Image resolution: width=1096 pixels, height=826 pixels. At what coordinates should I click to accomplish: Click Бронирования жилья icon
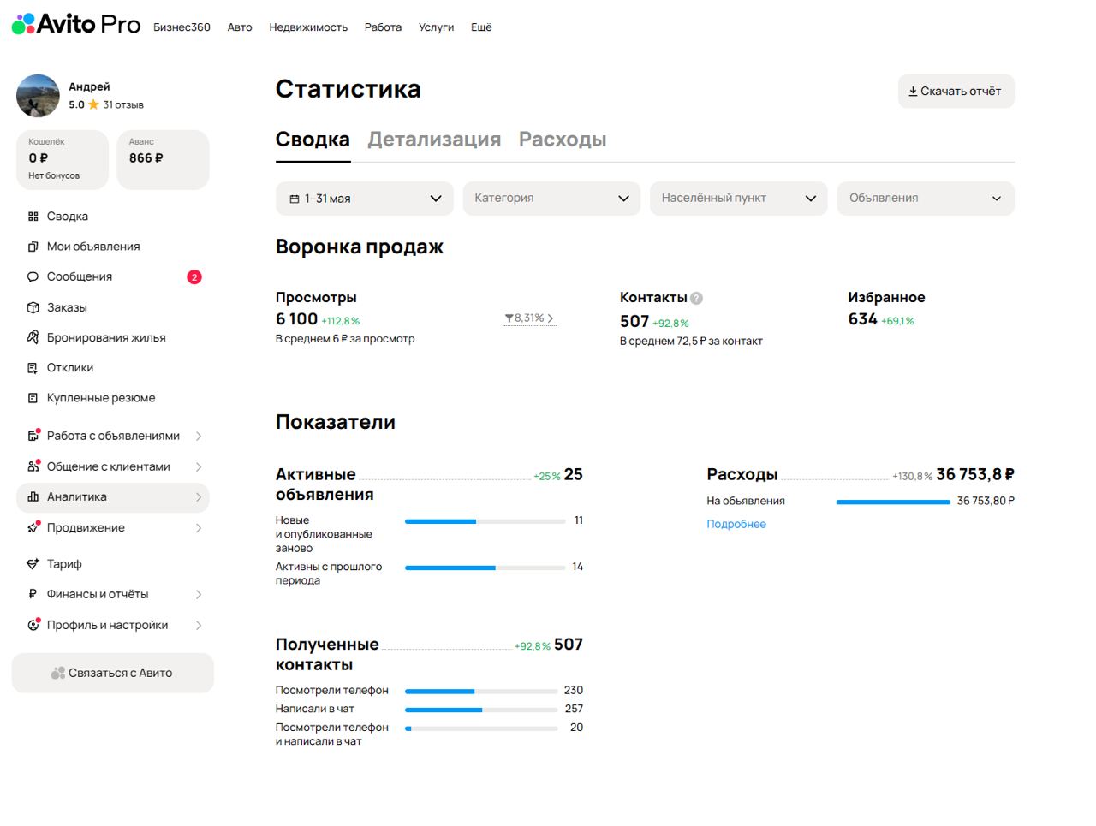pyautogui.click(x=33, y=337)
